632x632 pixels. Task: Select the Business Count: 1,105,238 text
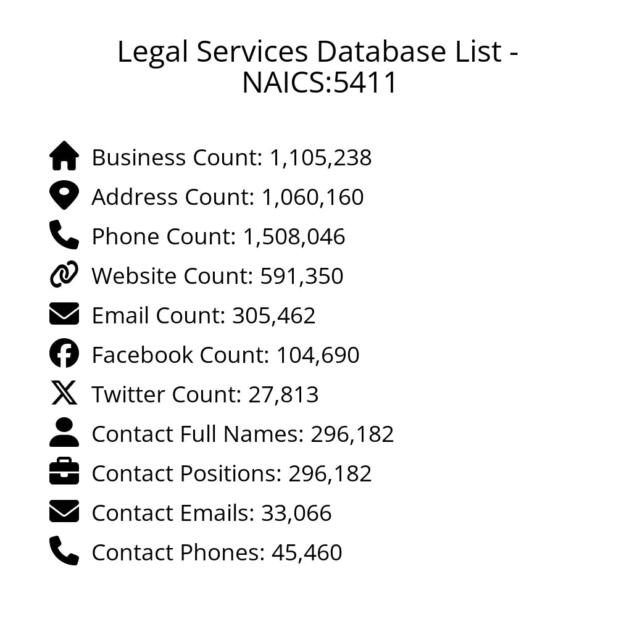pyautogui.click(x=231, y=158)
